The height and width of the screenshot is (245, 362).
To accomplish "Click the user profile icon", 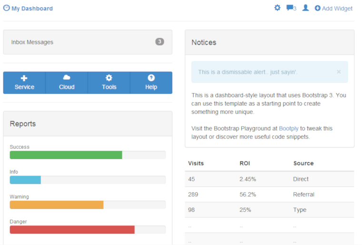I will click(305, 8).
